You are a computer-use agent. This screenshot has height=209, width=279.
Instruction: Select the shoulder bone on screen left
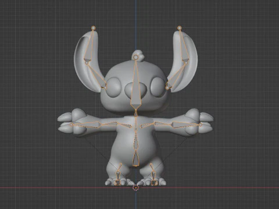click(126, 125)
